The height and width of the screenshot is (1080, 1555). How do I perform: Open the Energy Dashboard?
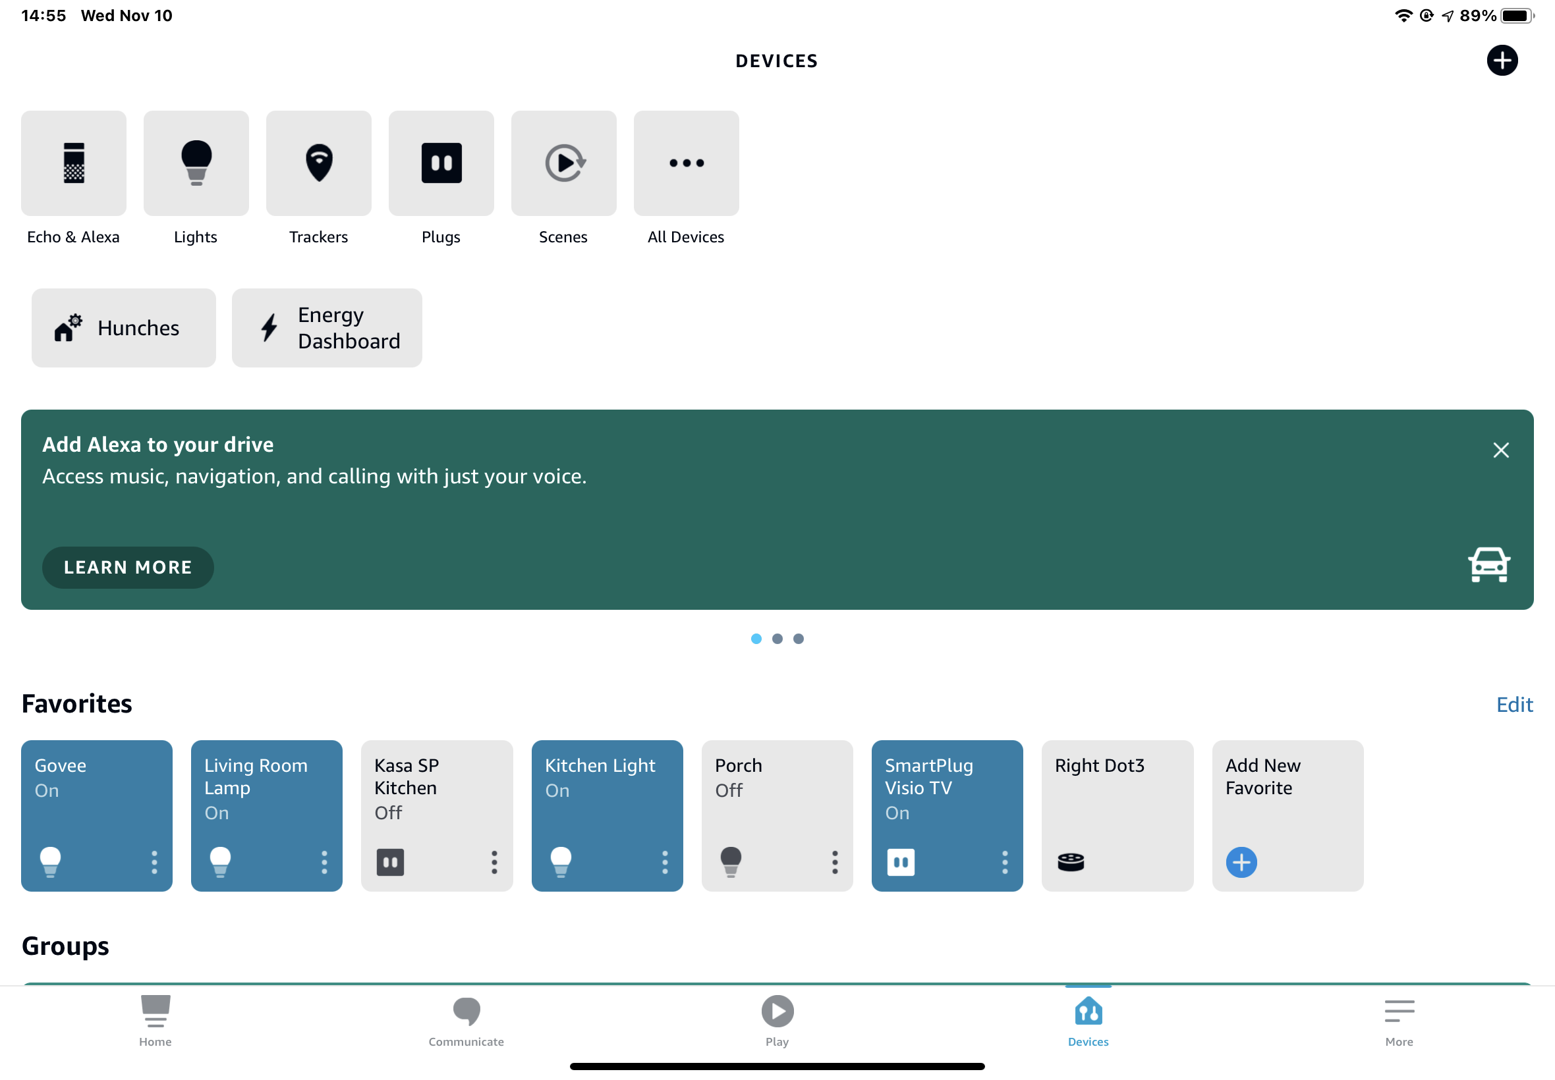pyautogui.click(x=327, y=328)
